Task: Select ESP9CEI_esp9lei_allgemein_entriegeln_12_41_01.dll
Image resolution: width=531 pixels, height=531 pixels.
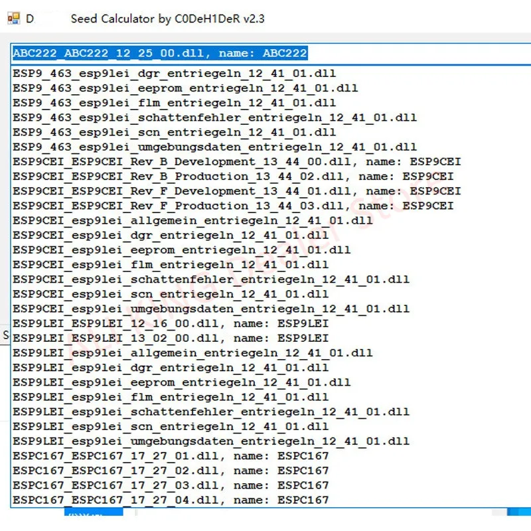Action: [x=192, y=221]
